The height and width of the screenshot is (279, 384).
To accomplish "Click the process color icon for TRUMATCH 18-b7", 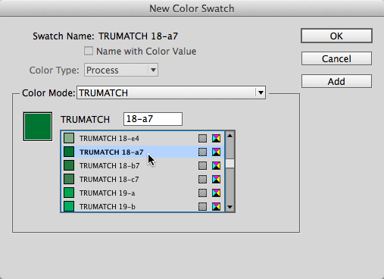I will click(x=202, y=165).
